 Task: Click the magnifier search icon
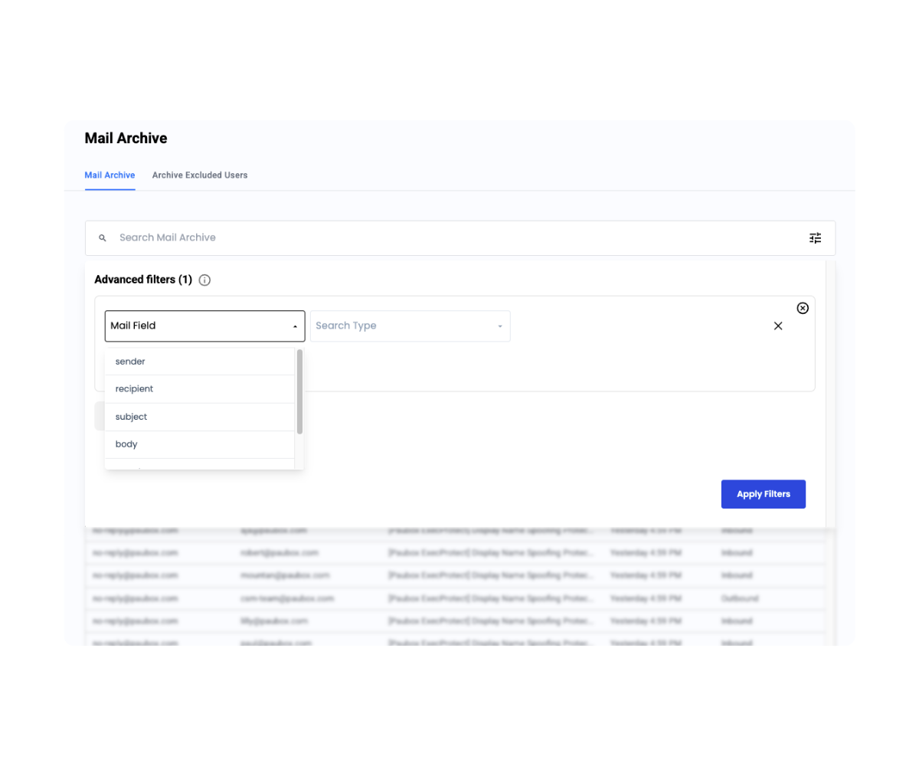tap(103, 238)
